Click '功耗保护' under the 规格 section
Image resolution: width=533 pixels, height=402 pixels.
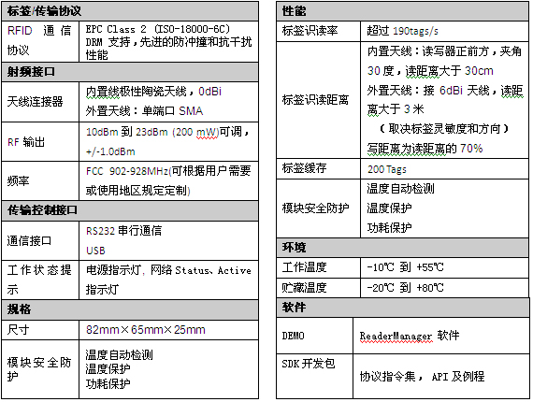[108, 383]
